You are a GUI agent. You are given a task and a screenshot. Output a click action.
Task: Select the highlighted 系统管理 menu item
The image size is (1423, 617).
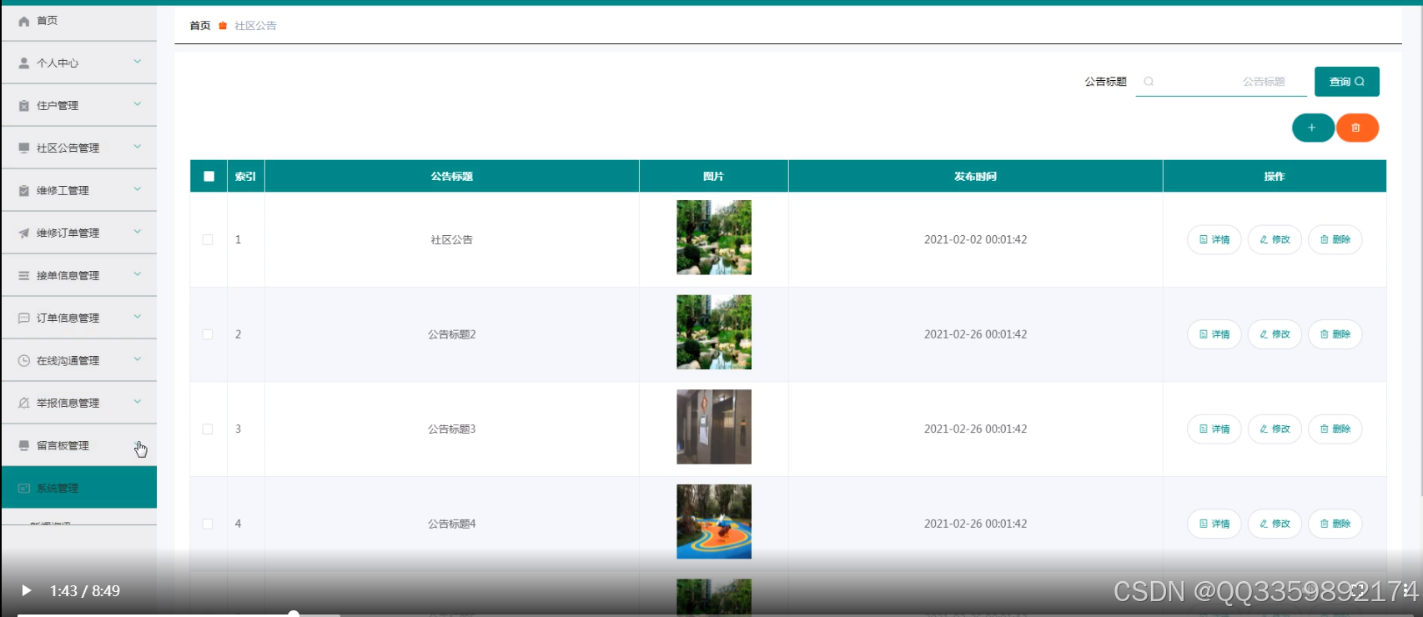pyautogui.click(x=79, y=488)
